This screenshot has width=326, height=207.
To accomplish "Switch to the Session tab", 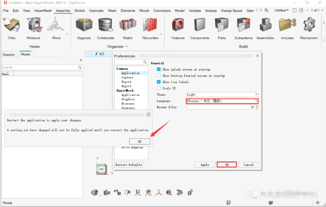I will [x=9, y=54].
